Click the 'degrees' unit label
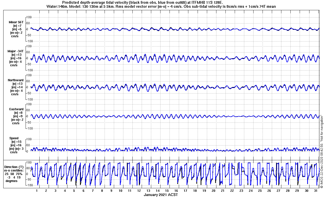 [x=12, y=181]
